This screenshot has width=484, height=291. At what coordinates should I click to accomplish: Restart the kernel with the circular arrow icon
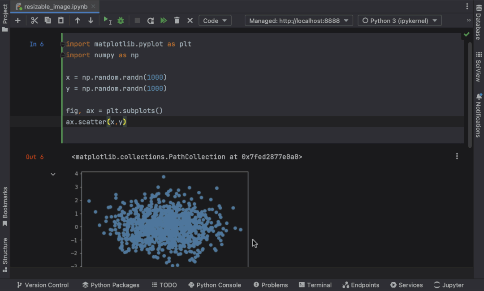click(151, 20)
